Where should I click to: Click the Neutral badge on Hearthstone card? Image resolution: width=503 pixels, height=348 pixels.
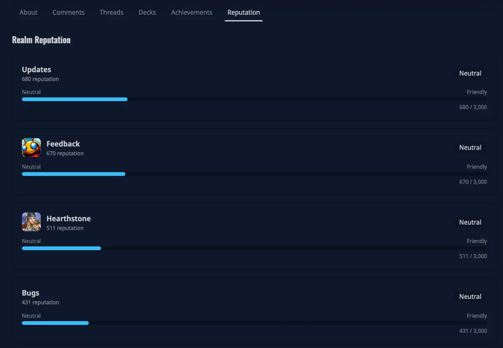(470, 222)
